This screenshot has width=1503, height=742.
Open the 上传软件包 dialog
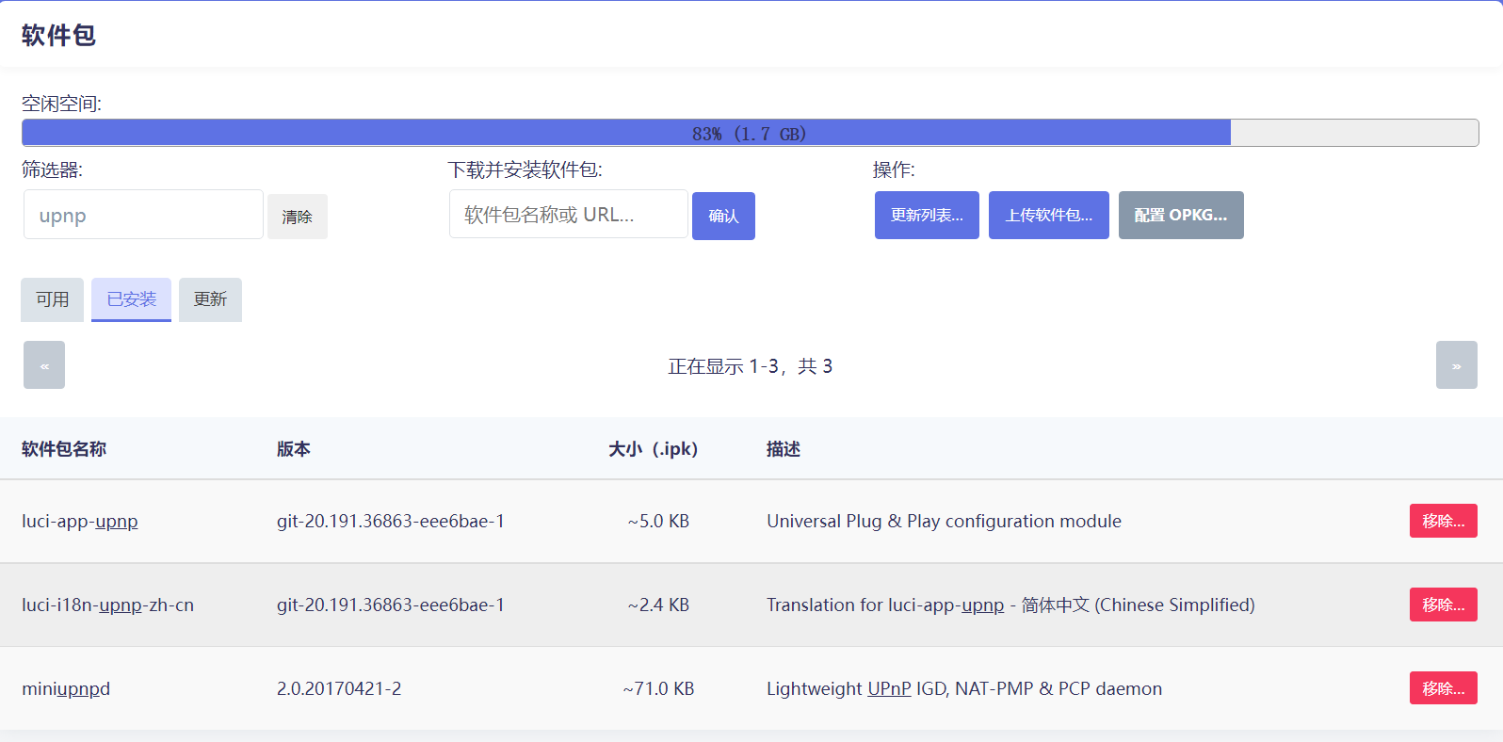click(1048, 216)
